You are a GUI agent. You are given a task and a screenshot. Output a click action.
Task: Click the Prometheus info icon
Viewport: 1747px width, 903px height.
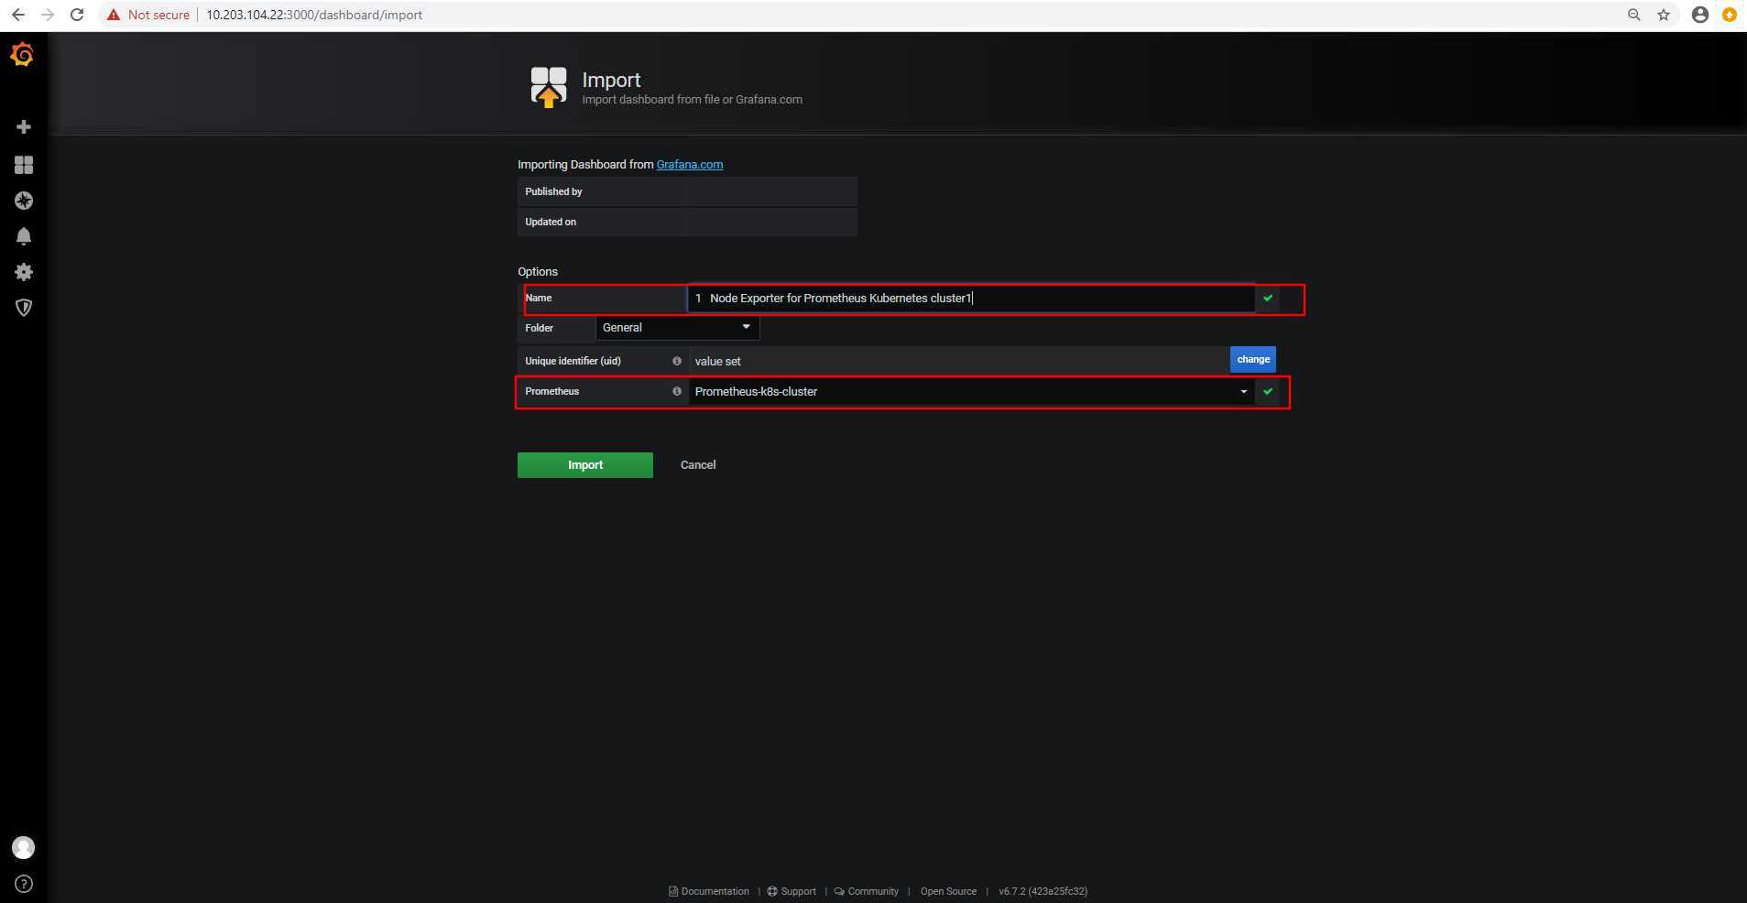(677, 391)
